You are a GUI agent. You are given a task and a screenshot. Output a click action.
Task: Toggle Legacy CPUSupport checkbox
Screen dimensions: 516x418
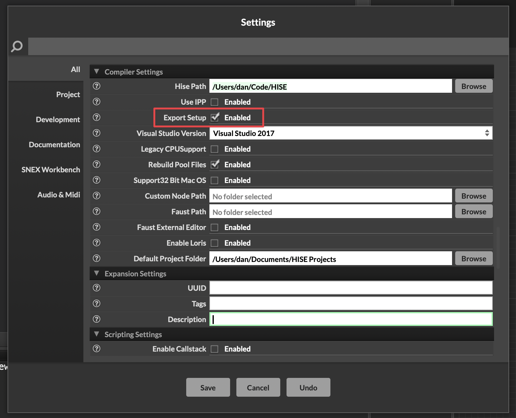pos(215,149)
